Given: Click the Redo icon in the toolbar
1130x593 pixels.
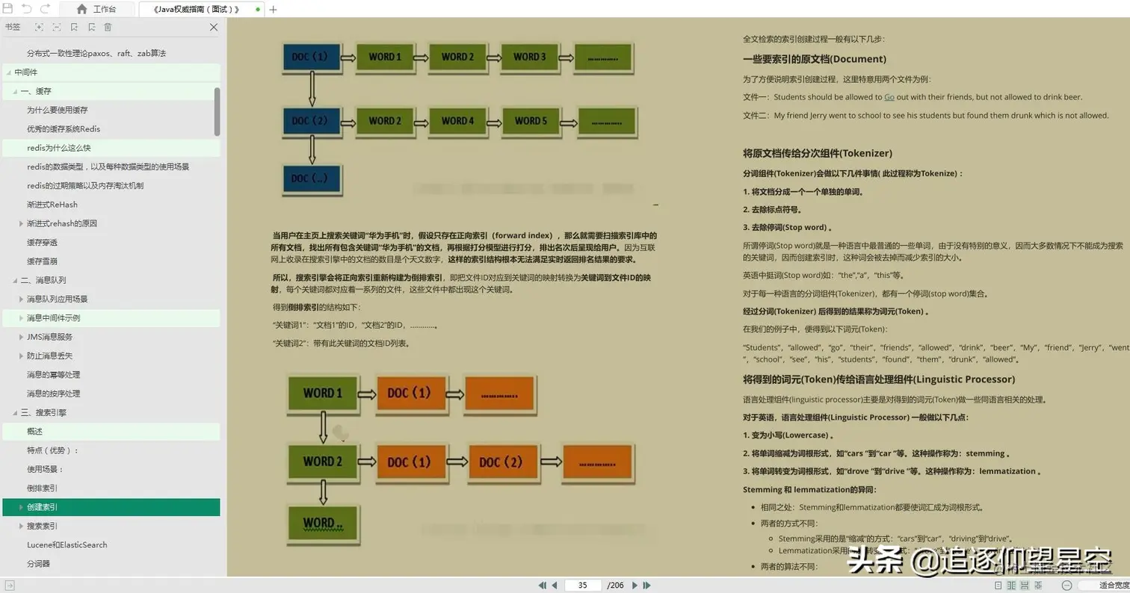Looking at the screenshot, I should click(46, 8).
